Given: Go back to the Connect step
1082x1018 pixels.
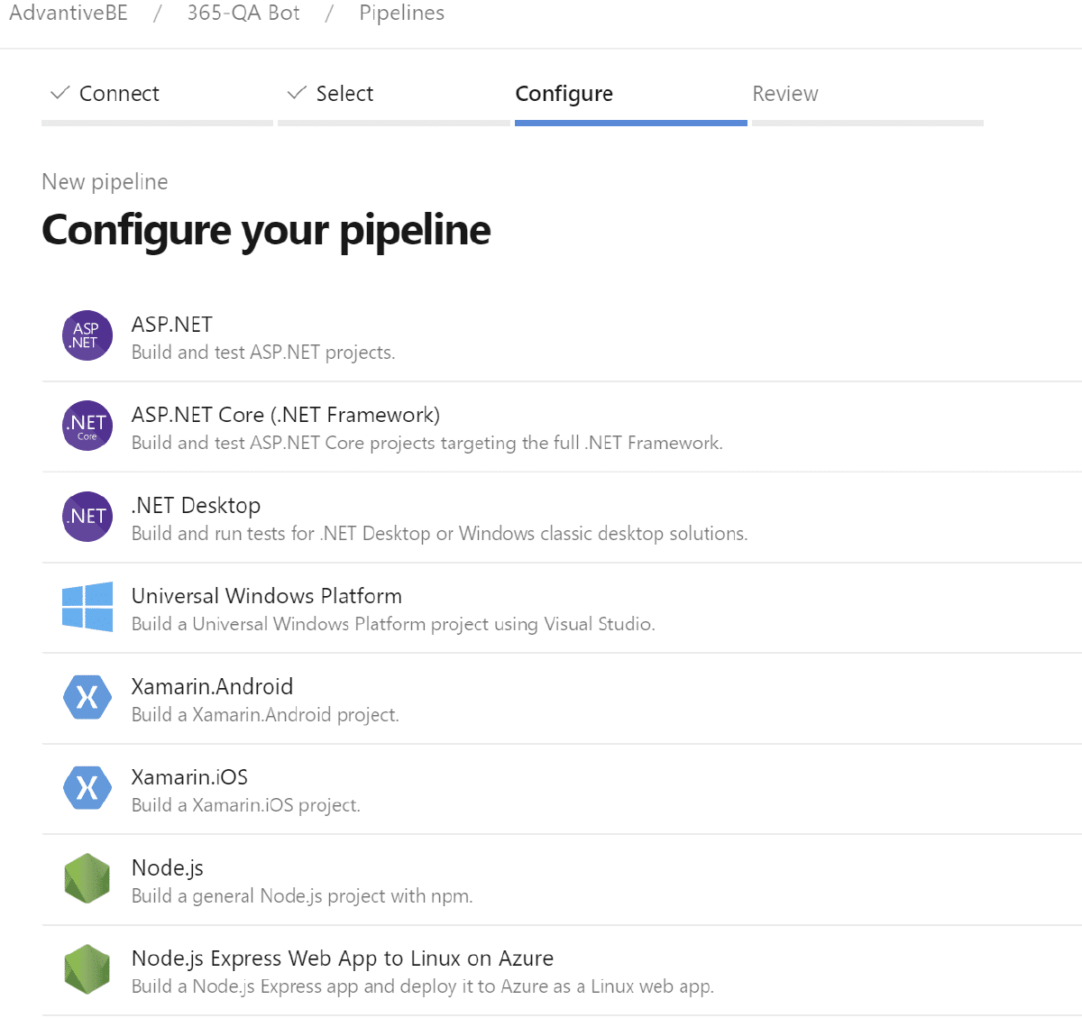Looking at the screenshot, I should point(118,94).
